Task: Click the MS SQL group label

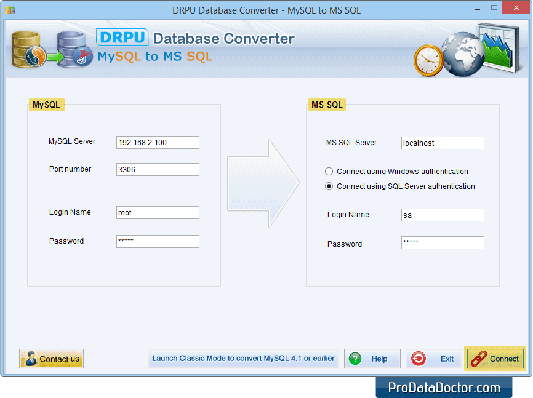Action: click(327, 105)
